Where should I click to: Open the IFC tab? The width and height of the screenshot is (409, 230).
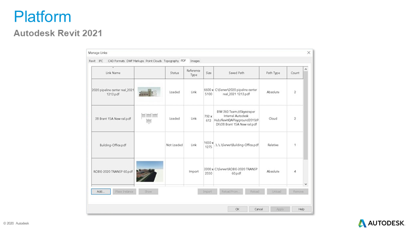101,61
